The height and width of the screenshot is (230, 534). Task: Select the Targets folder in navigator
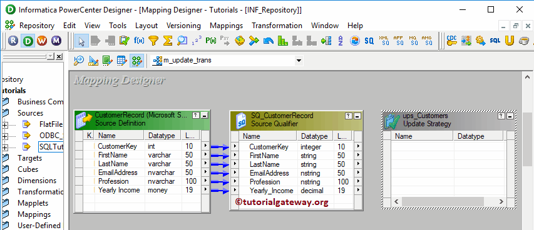point(29,158)
